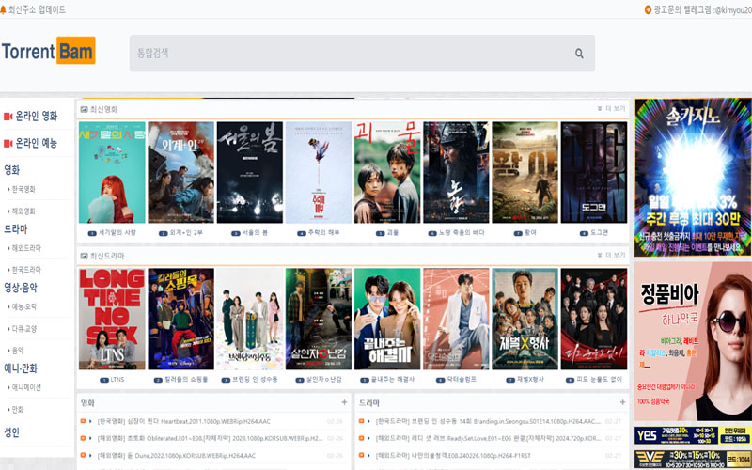
Task: Open the 영상·음악 category in sidebar
Action: [21, 288]
